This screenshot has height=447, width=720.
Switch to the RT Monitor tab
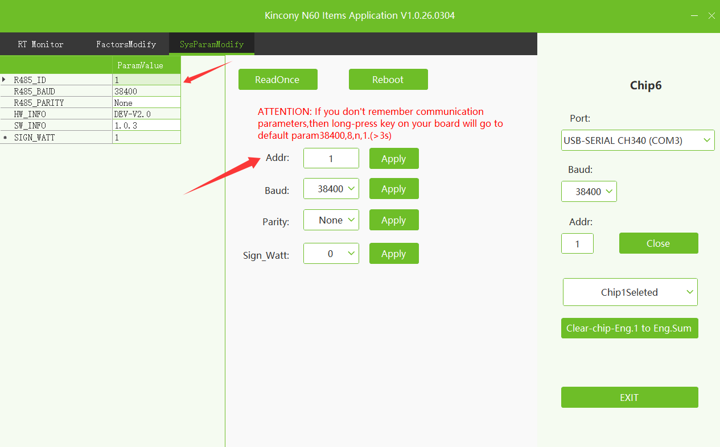[40, 44]
